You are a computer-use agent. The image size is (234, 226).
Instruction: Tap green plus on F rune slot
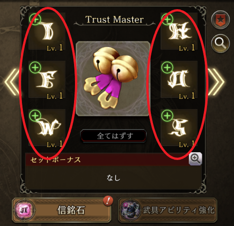coord(35,67)
